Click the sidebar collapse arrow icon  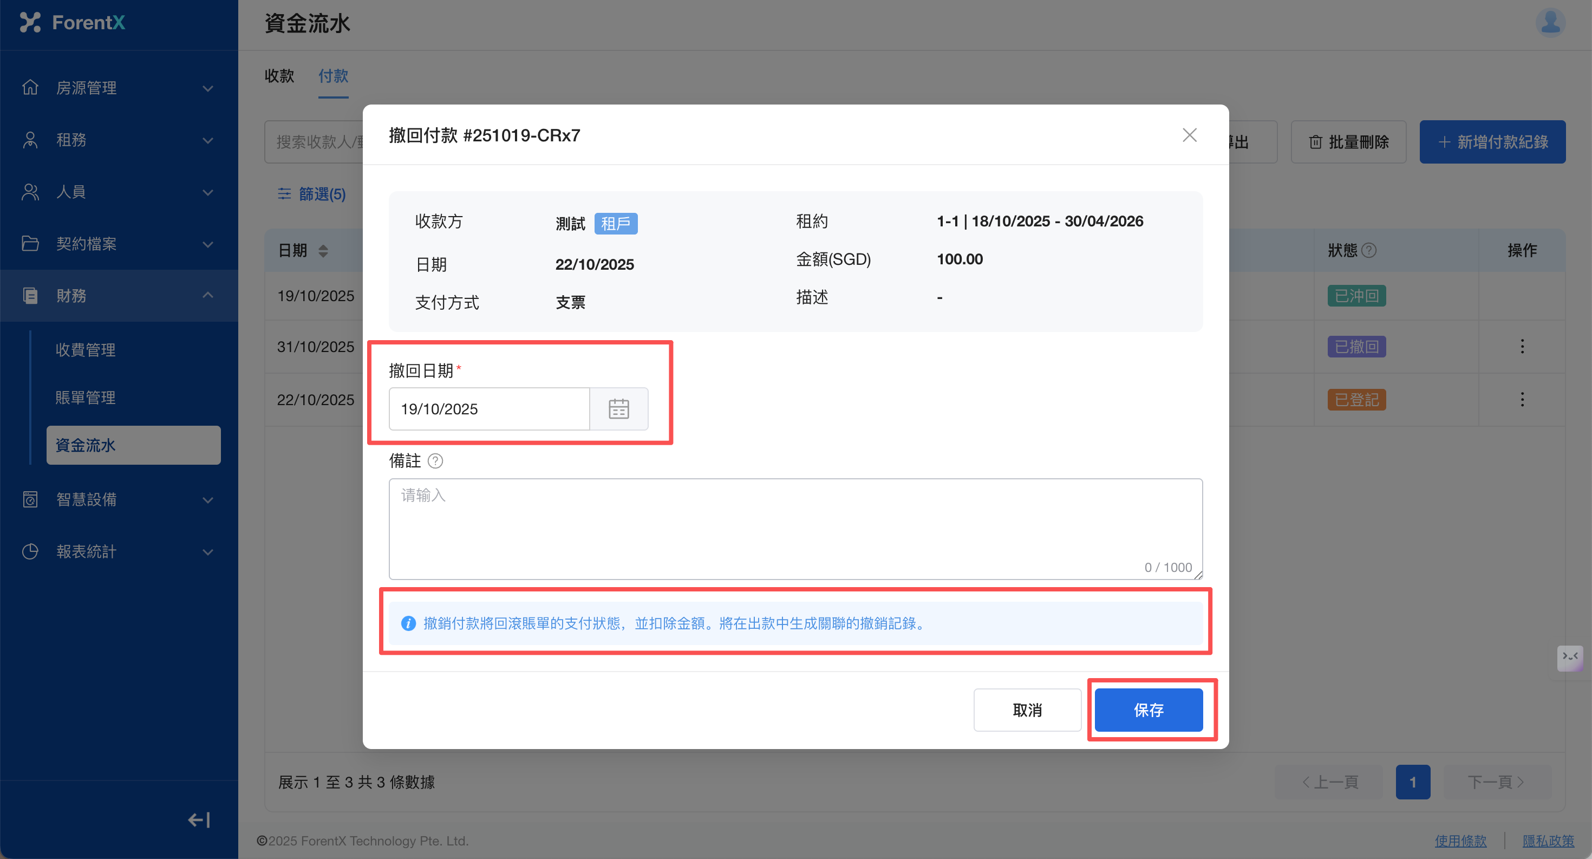point(199,819)
